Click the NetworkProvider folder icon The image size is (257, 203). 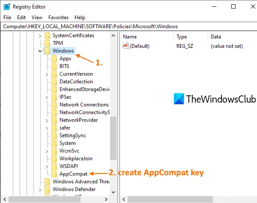tap(54, 120)
